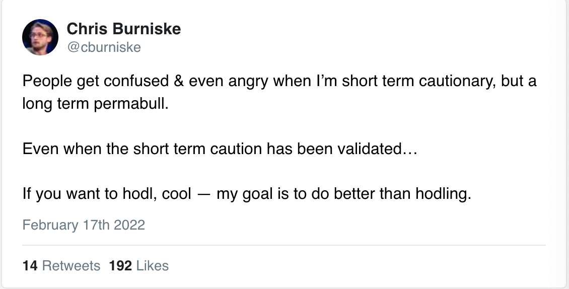Viewport: 569px width, 289px height.
Task: Click the 192 likes count number
Action: point(120,266)
